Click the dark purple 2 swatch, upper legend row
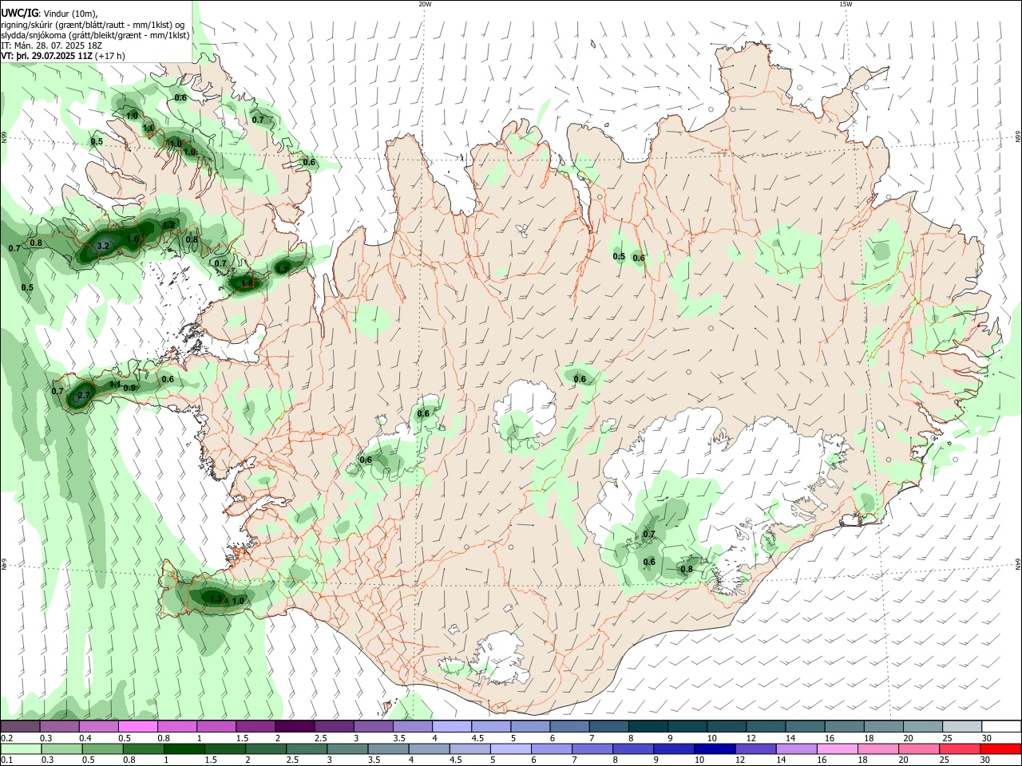The height and width of the screenshot is (766, 1022). (295, 726)
